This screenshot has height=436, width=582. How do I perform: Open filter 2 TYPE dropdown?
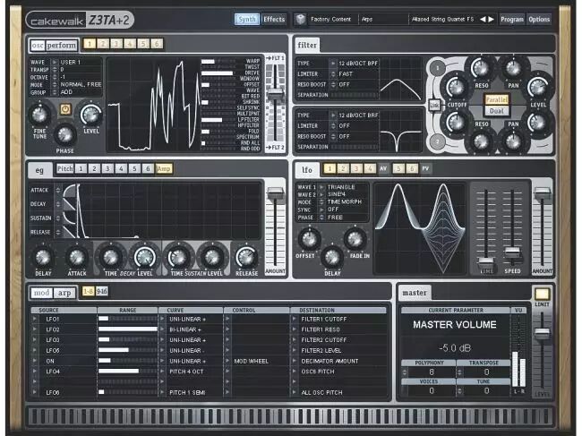click(x=333, y=115)
